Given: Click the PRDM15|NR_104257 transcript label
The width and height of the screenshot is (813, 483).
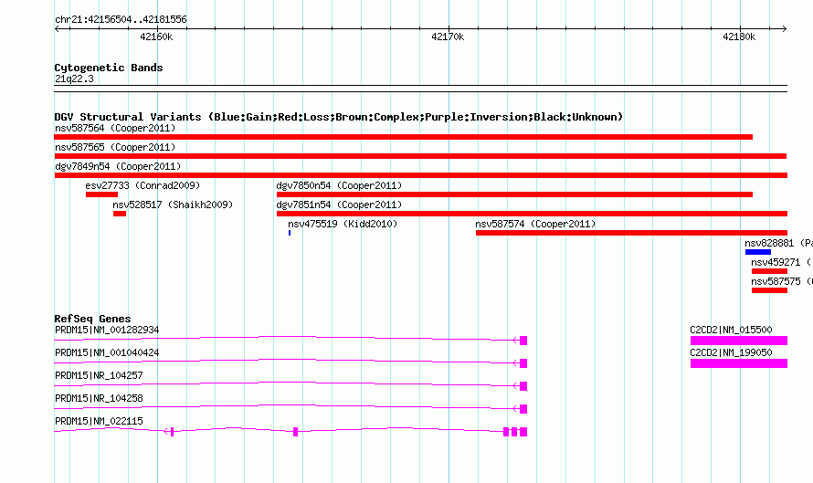Looking at the screenshot, I should tap(99, 376).
